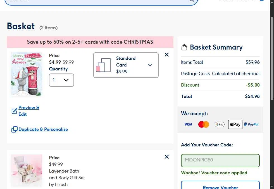Open the Quantity dropdown
Image resolution: width=274 pixels, height=189 pixels.
click(61, 80)
